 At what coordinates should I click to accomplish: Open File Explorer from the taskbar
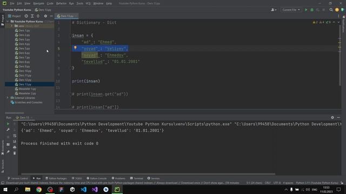[28, 189]
